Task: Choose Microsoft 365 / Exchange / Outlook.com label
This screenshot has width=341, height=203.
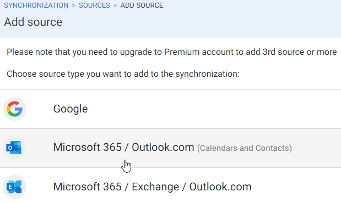Action: click(x=153, y=187)
